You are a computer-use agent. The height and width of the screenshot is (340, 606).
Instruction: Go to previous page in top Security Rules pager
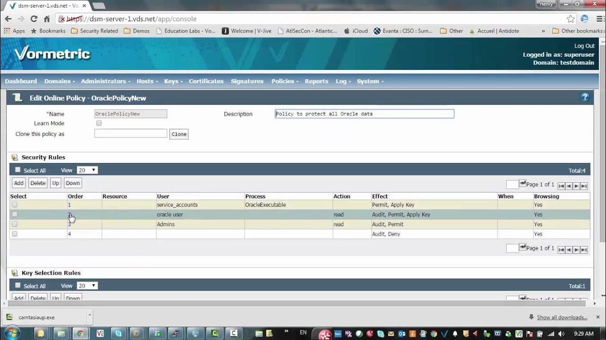[569, 186]
